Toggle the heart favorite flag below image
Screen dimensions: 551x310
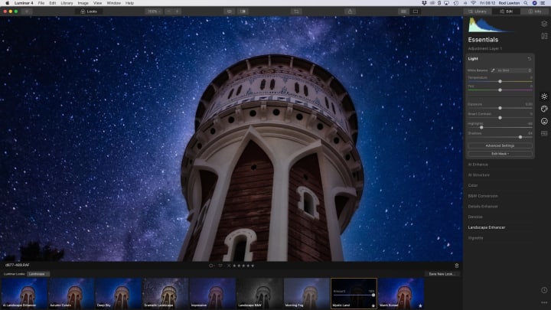[x=220, y=266]
